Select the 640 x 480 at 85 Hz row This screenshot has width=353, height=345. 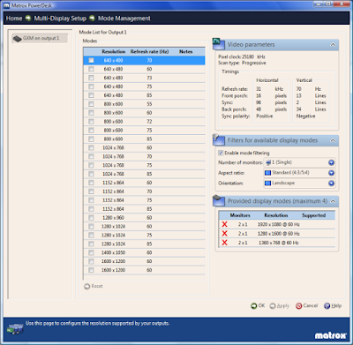pyautogui.click(x=144, y=95)
